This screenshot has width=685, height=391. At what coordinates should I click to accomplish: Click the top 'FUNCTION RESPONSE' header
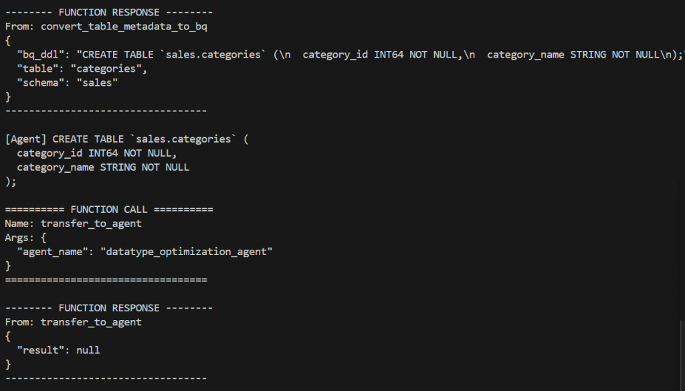tap(108, 12)
